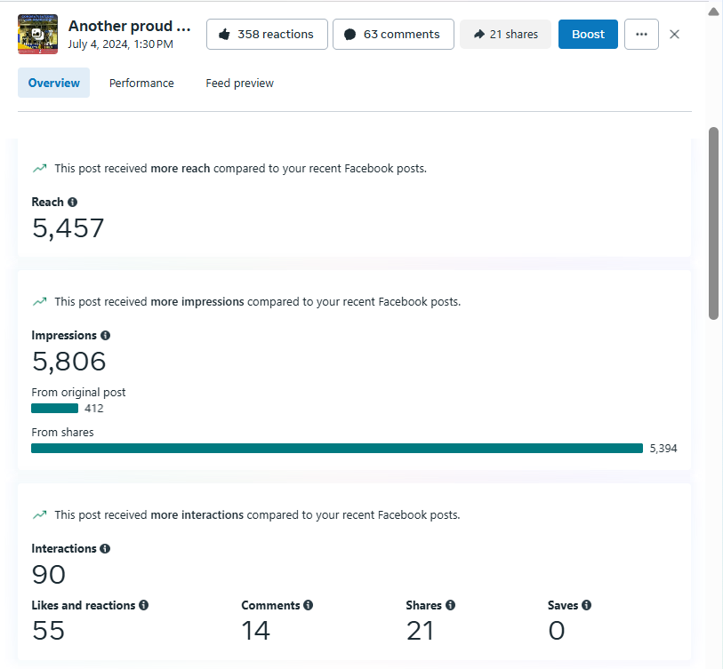The height and width of the screenshot is (669, 723).
Task: Click the Interactions info icon
Action: point(105,549)
